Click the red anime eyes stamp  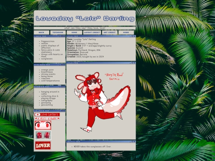point(43,125)
